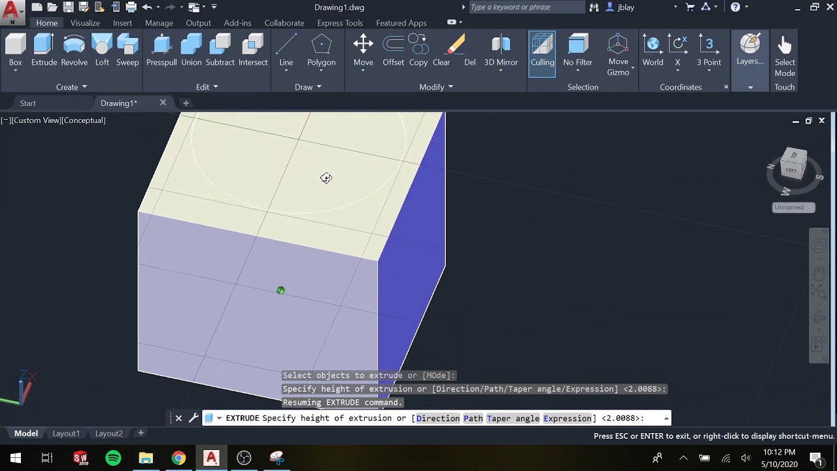Open the No Filter selection dropdown
This screenshot has height=471, width=837.
click(x=577, y=71)
